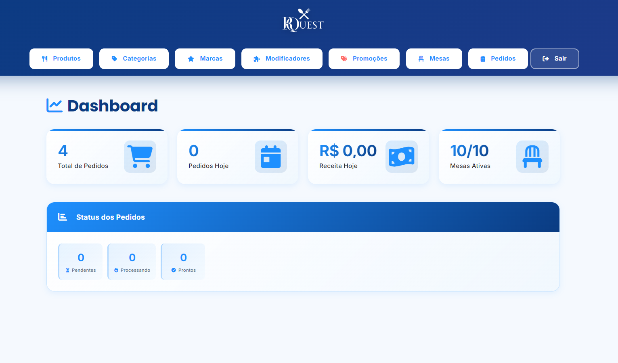The width and height of the screenshot is (618, 363).
Task: Open the Mesas management page
Action: click(434, 59)
